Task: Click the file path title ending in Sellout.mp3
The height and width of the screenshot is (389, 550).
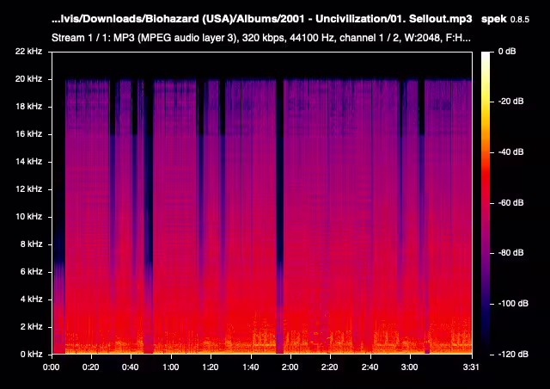Action: pos(261,19)
